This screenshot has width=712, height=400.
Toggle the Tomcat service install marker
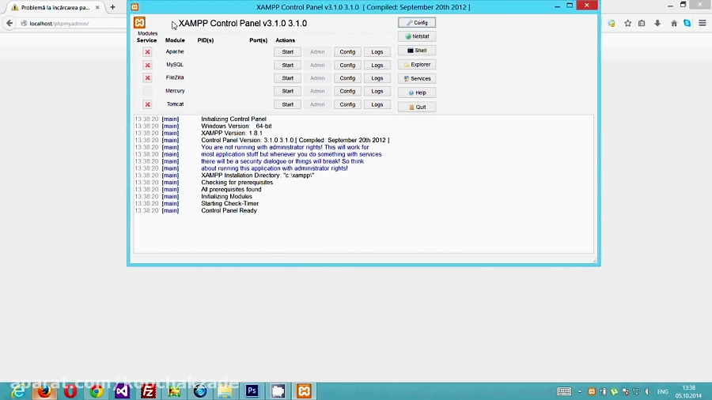[x=147, y=104]
